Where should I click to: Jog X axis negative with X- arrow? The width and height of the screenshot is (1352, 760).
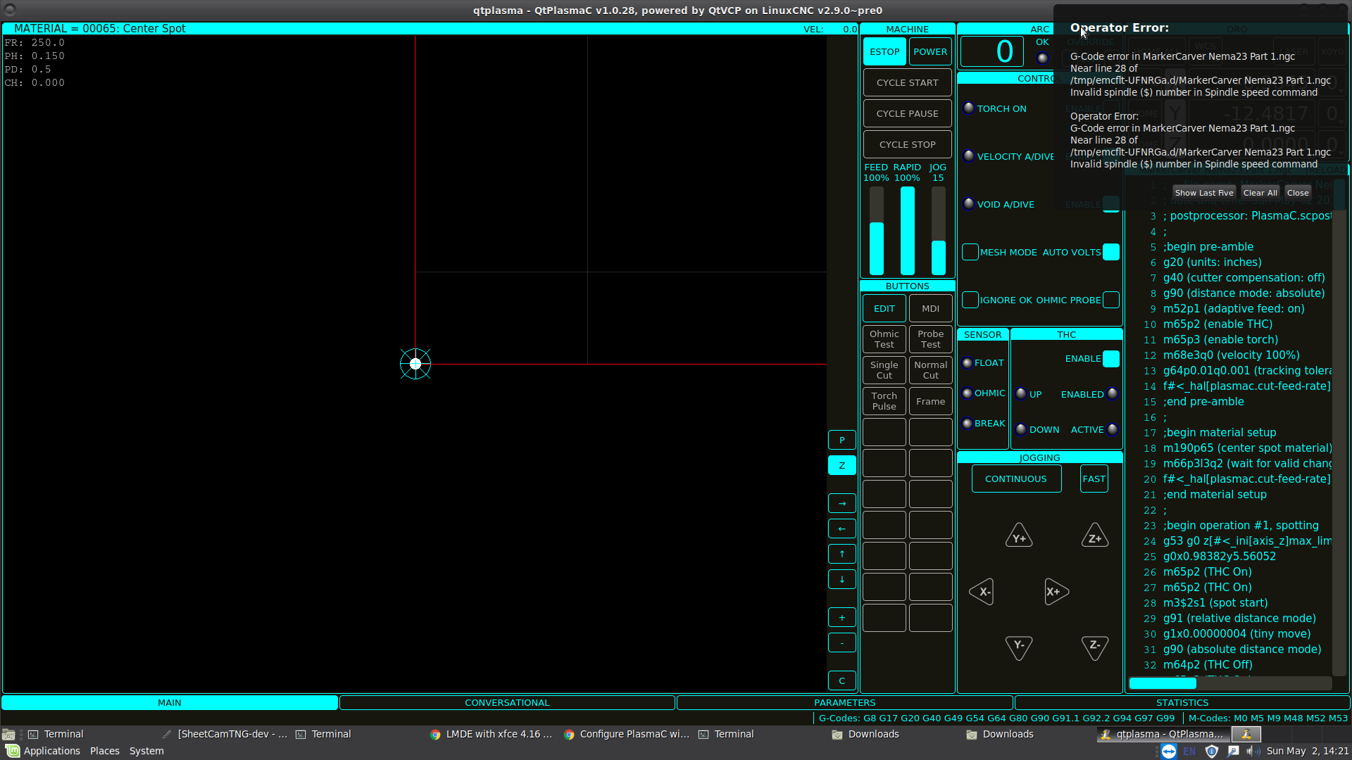point(982,592)
